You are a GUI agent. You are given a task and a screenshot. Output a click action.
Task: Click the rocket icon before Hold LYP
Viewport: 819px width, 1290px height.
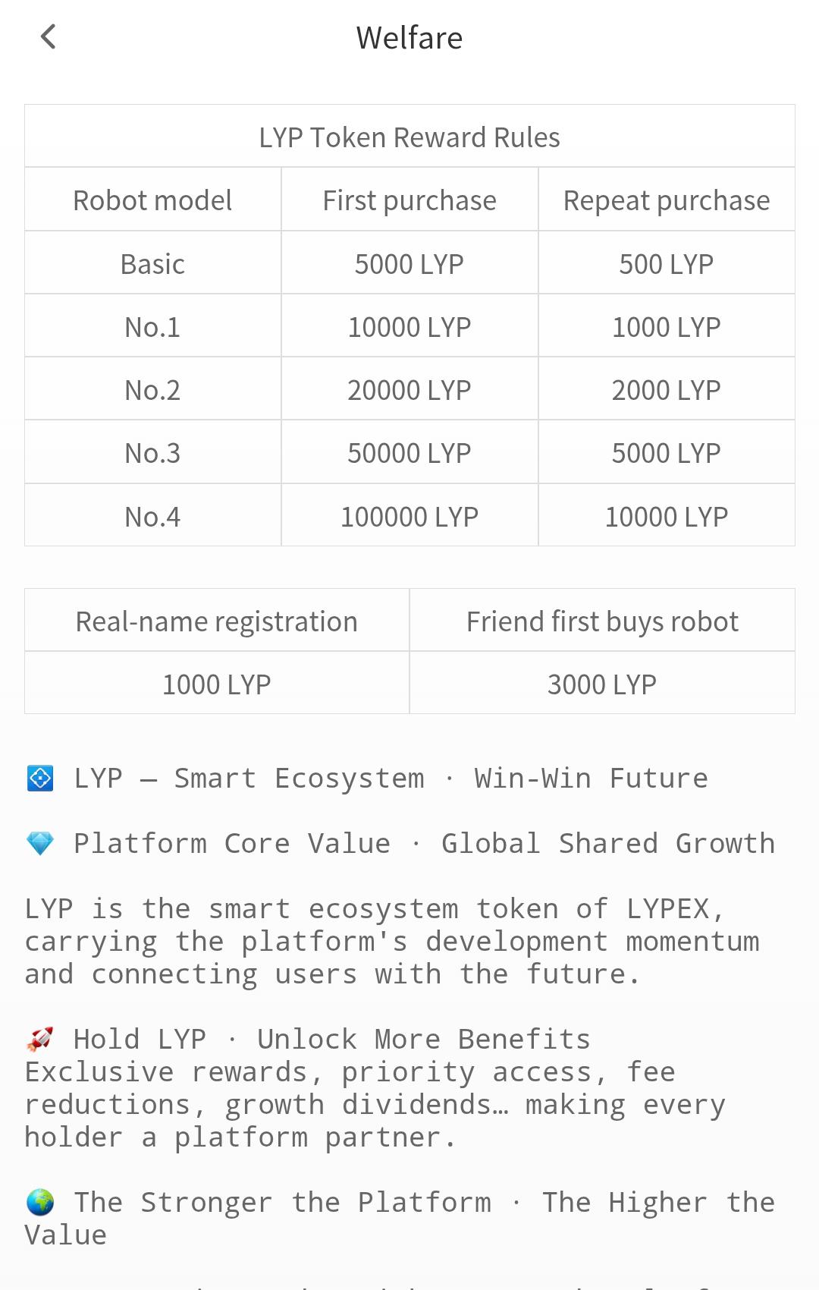39,1037
